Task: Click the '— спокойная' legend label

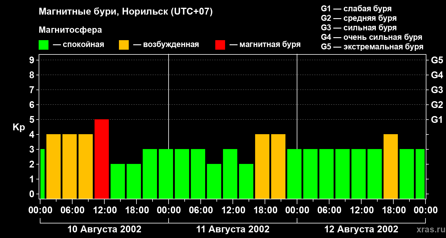Action: (78, 45)
